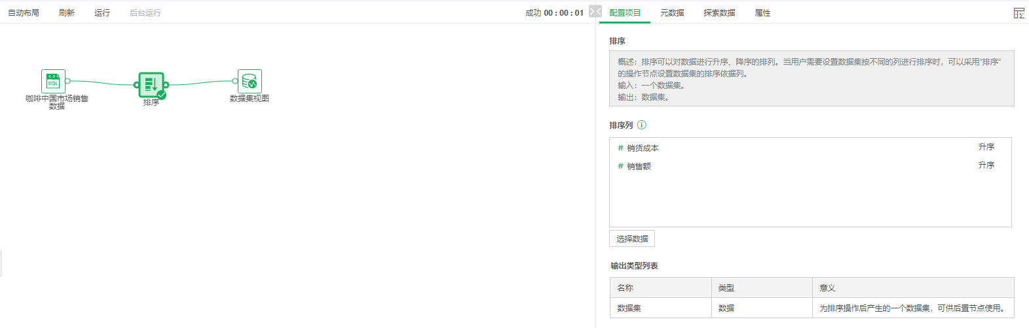The image size is (1029, 328).
Task: Select the SQL data source node icon
Action: pos(53,81)
